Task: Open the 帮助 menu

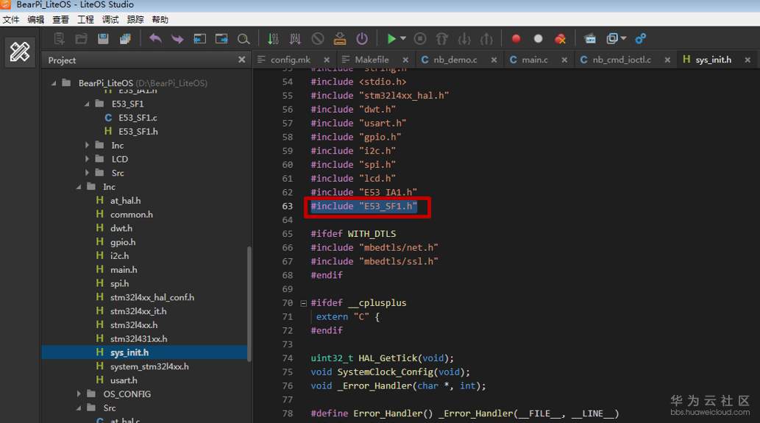Action: (x=160, y=20)
